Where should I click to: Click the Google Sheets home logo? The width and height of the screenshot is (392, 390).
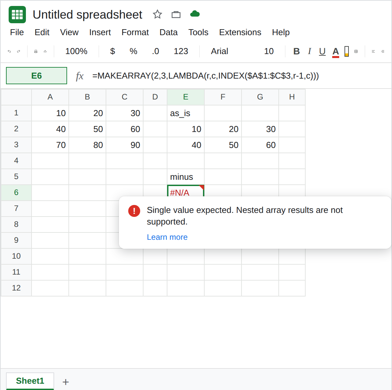point(17,15)
